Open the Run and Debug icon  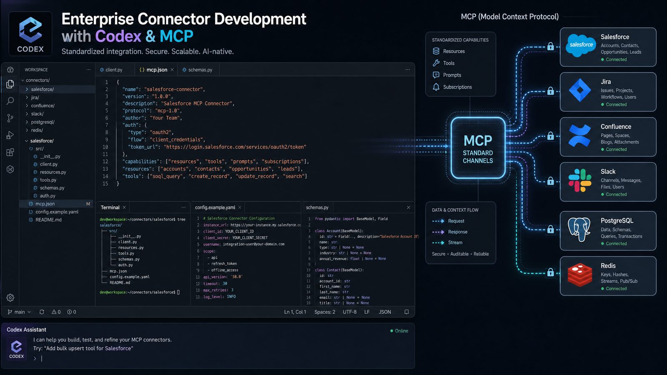tap(10, 135)
